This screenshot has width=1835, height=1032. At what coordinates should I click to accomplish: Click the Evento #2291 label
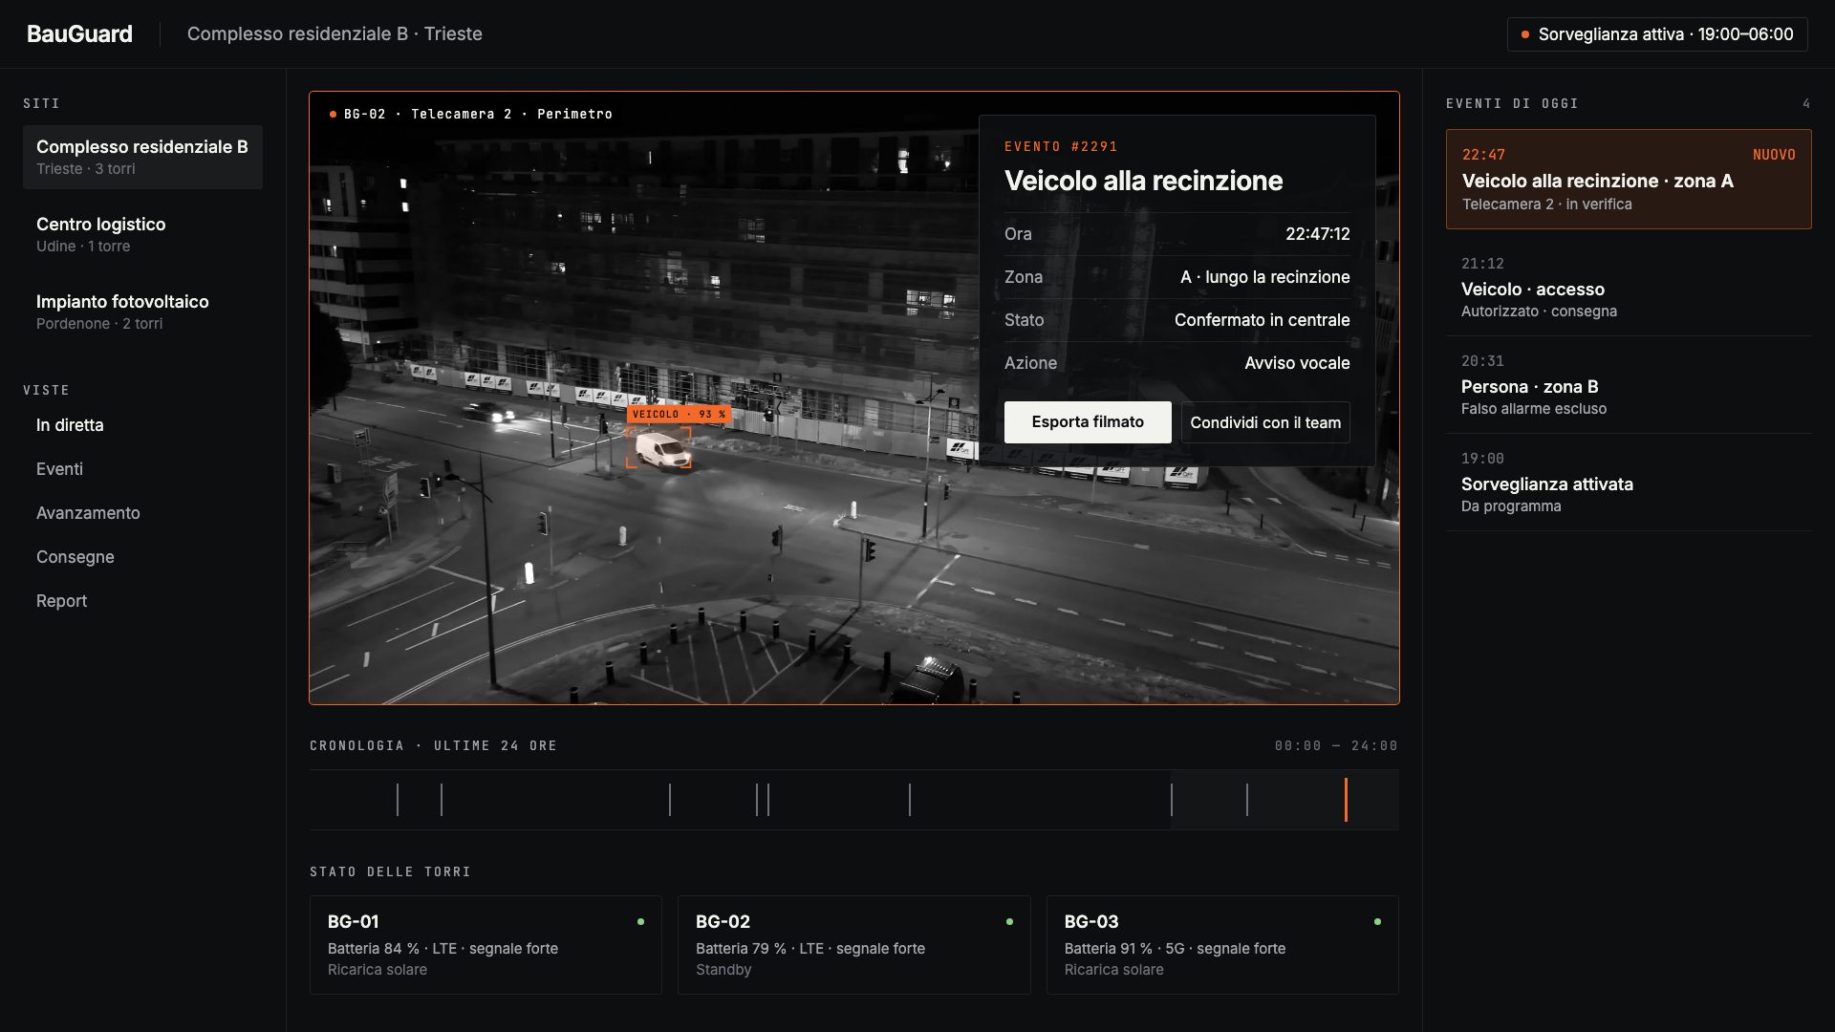(x=1061, y=146)
